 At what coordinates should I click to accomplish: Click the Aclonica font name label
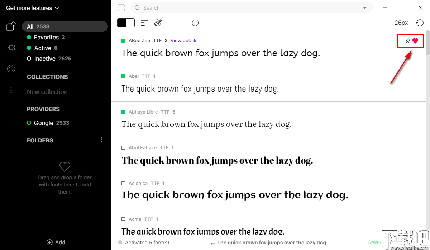[x=138, y=184]
